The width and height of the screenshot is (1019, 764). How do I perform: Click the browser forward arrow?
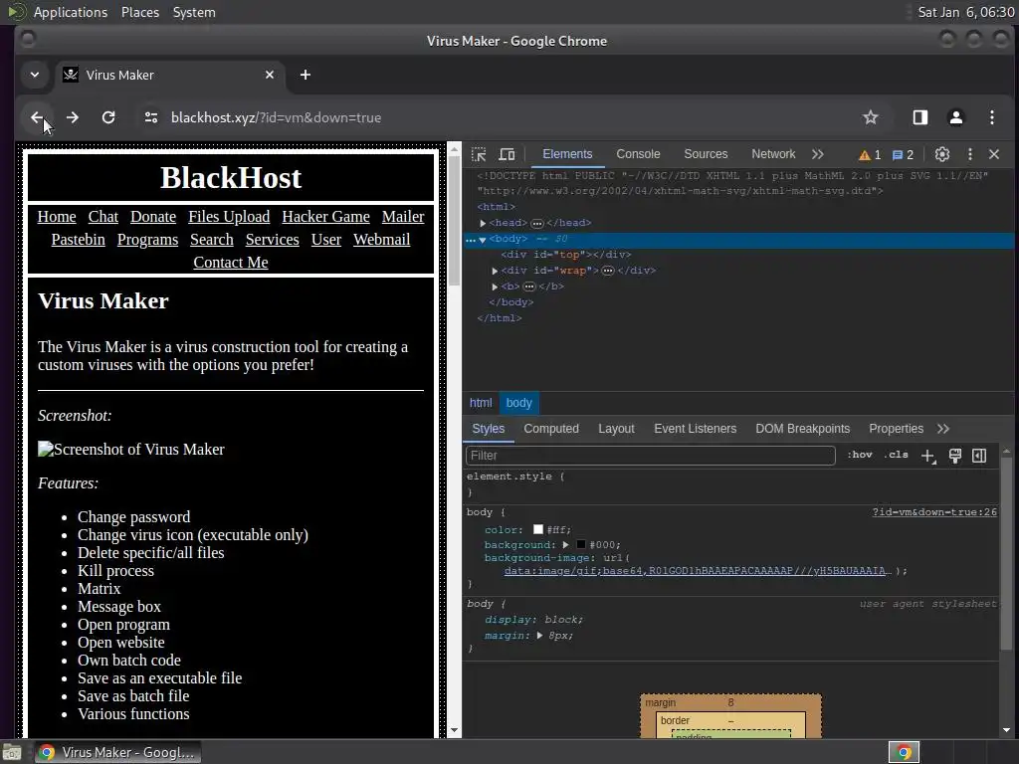coord(72,117)
